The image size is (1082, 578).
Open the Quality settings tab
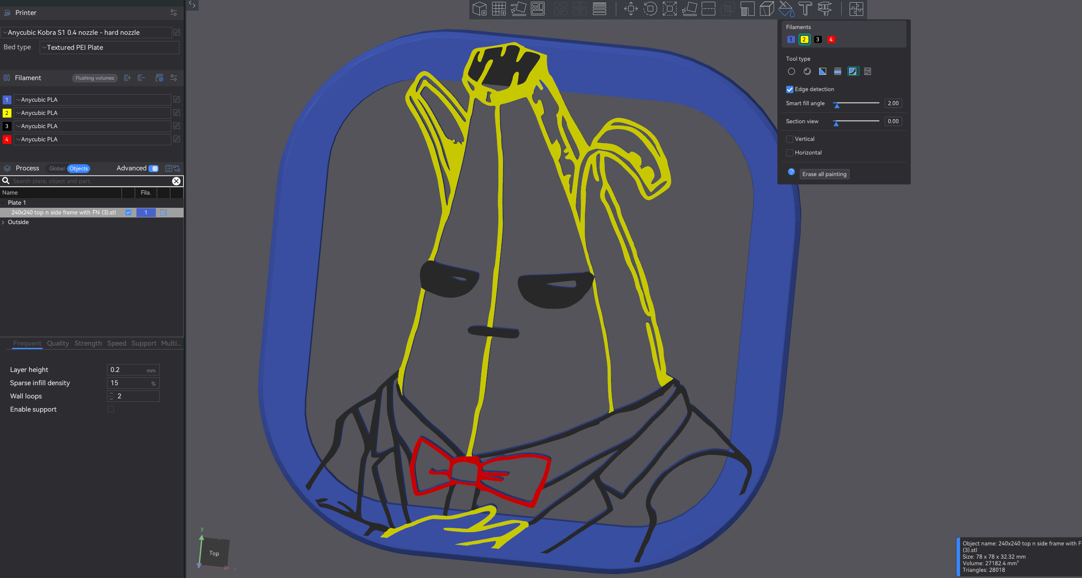coord(58,343)
